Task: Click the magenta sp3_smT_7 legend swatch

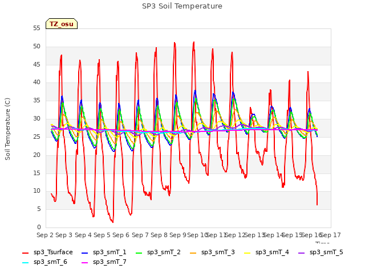Action: (85, 263)
